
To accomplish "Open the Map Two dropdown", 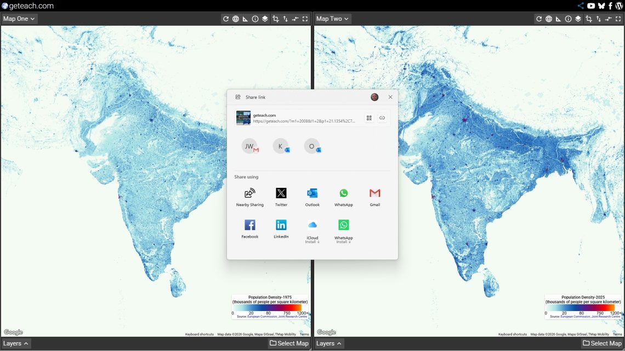I will pyautogui.click(x=332, y=19).
